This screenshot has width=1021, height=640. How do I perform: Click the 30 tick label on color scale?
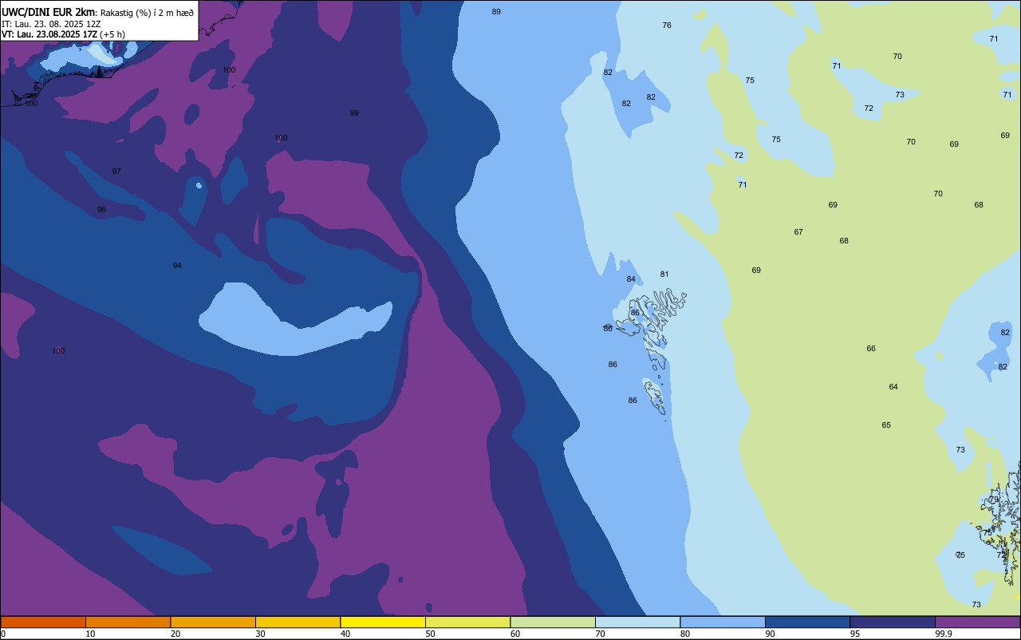[262, 634]
